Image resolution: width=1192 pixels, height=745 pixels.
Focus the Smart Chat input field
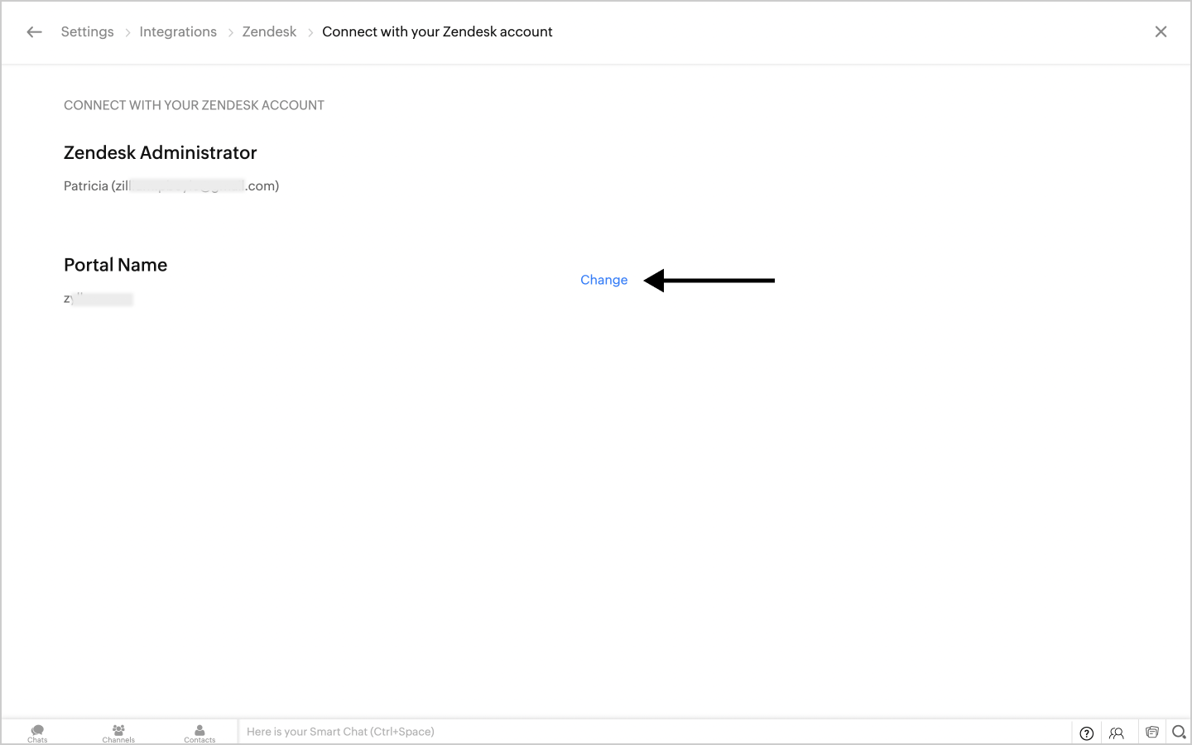654,732
